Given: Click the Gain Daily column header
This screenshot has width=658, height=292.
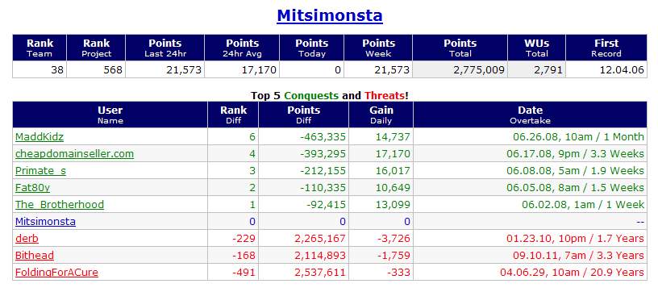Looking at the screenshot, I should click(381, 115).
